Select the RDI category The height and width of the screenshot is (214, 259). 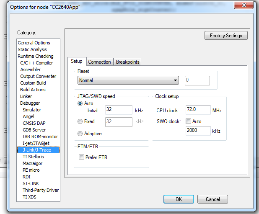point(26,177)
